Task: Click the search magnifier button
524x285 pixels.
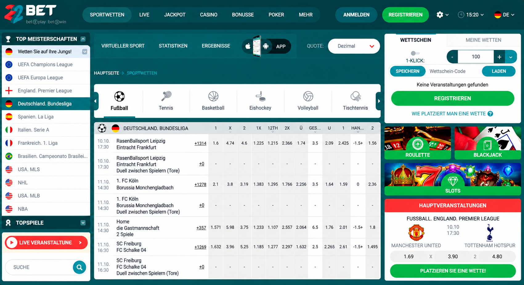Action: coord(79,267)
